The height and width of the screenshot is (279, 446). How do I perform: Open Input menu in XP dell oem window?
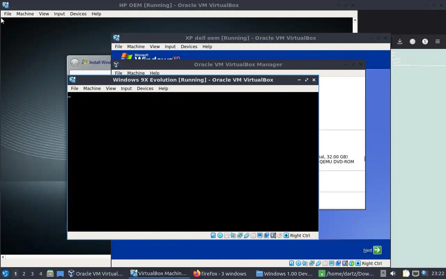pyautogui.click(x=170, y=46)
